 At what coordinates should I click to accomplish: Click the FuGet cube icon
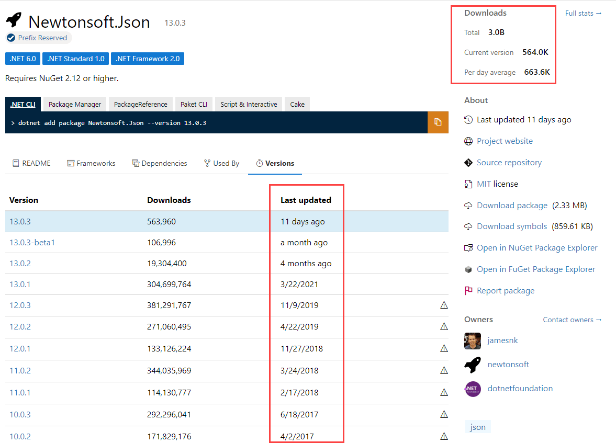tap(468, 269)
